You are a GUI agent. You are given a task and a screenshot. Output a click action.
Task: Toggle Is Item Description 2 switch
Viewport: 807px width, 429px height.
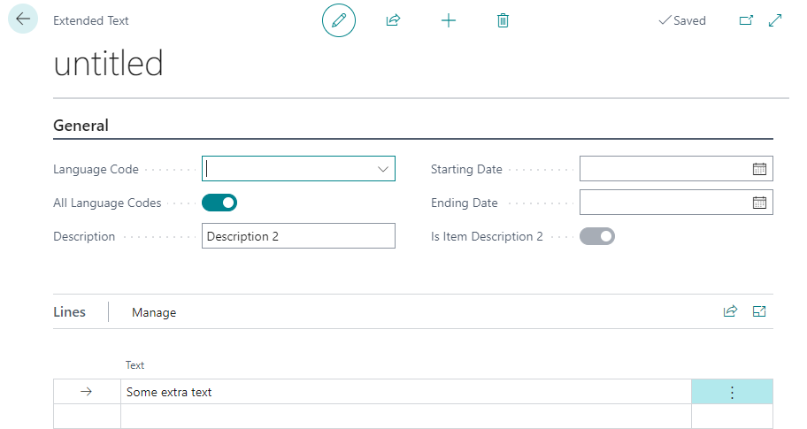click(x=597, y=237)
